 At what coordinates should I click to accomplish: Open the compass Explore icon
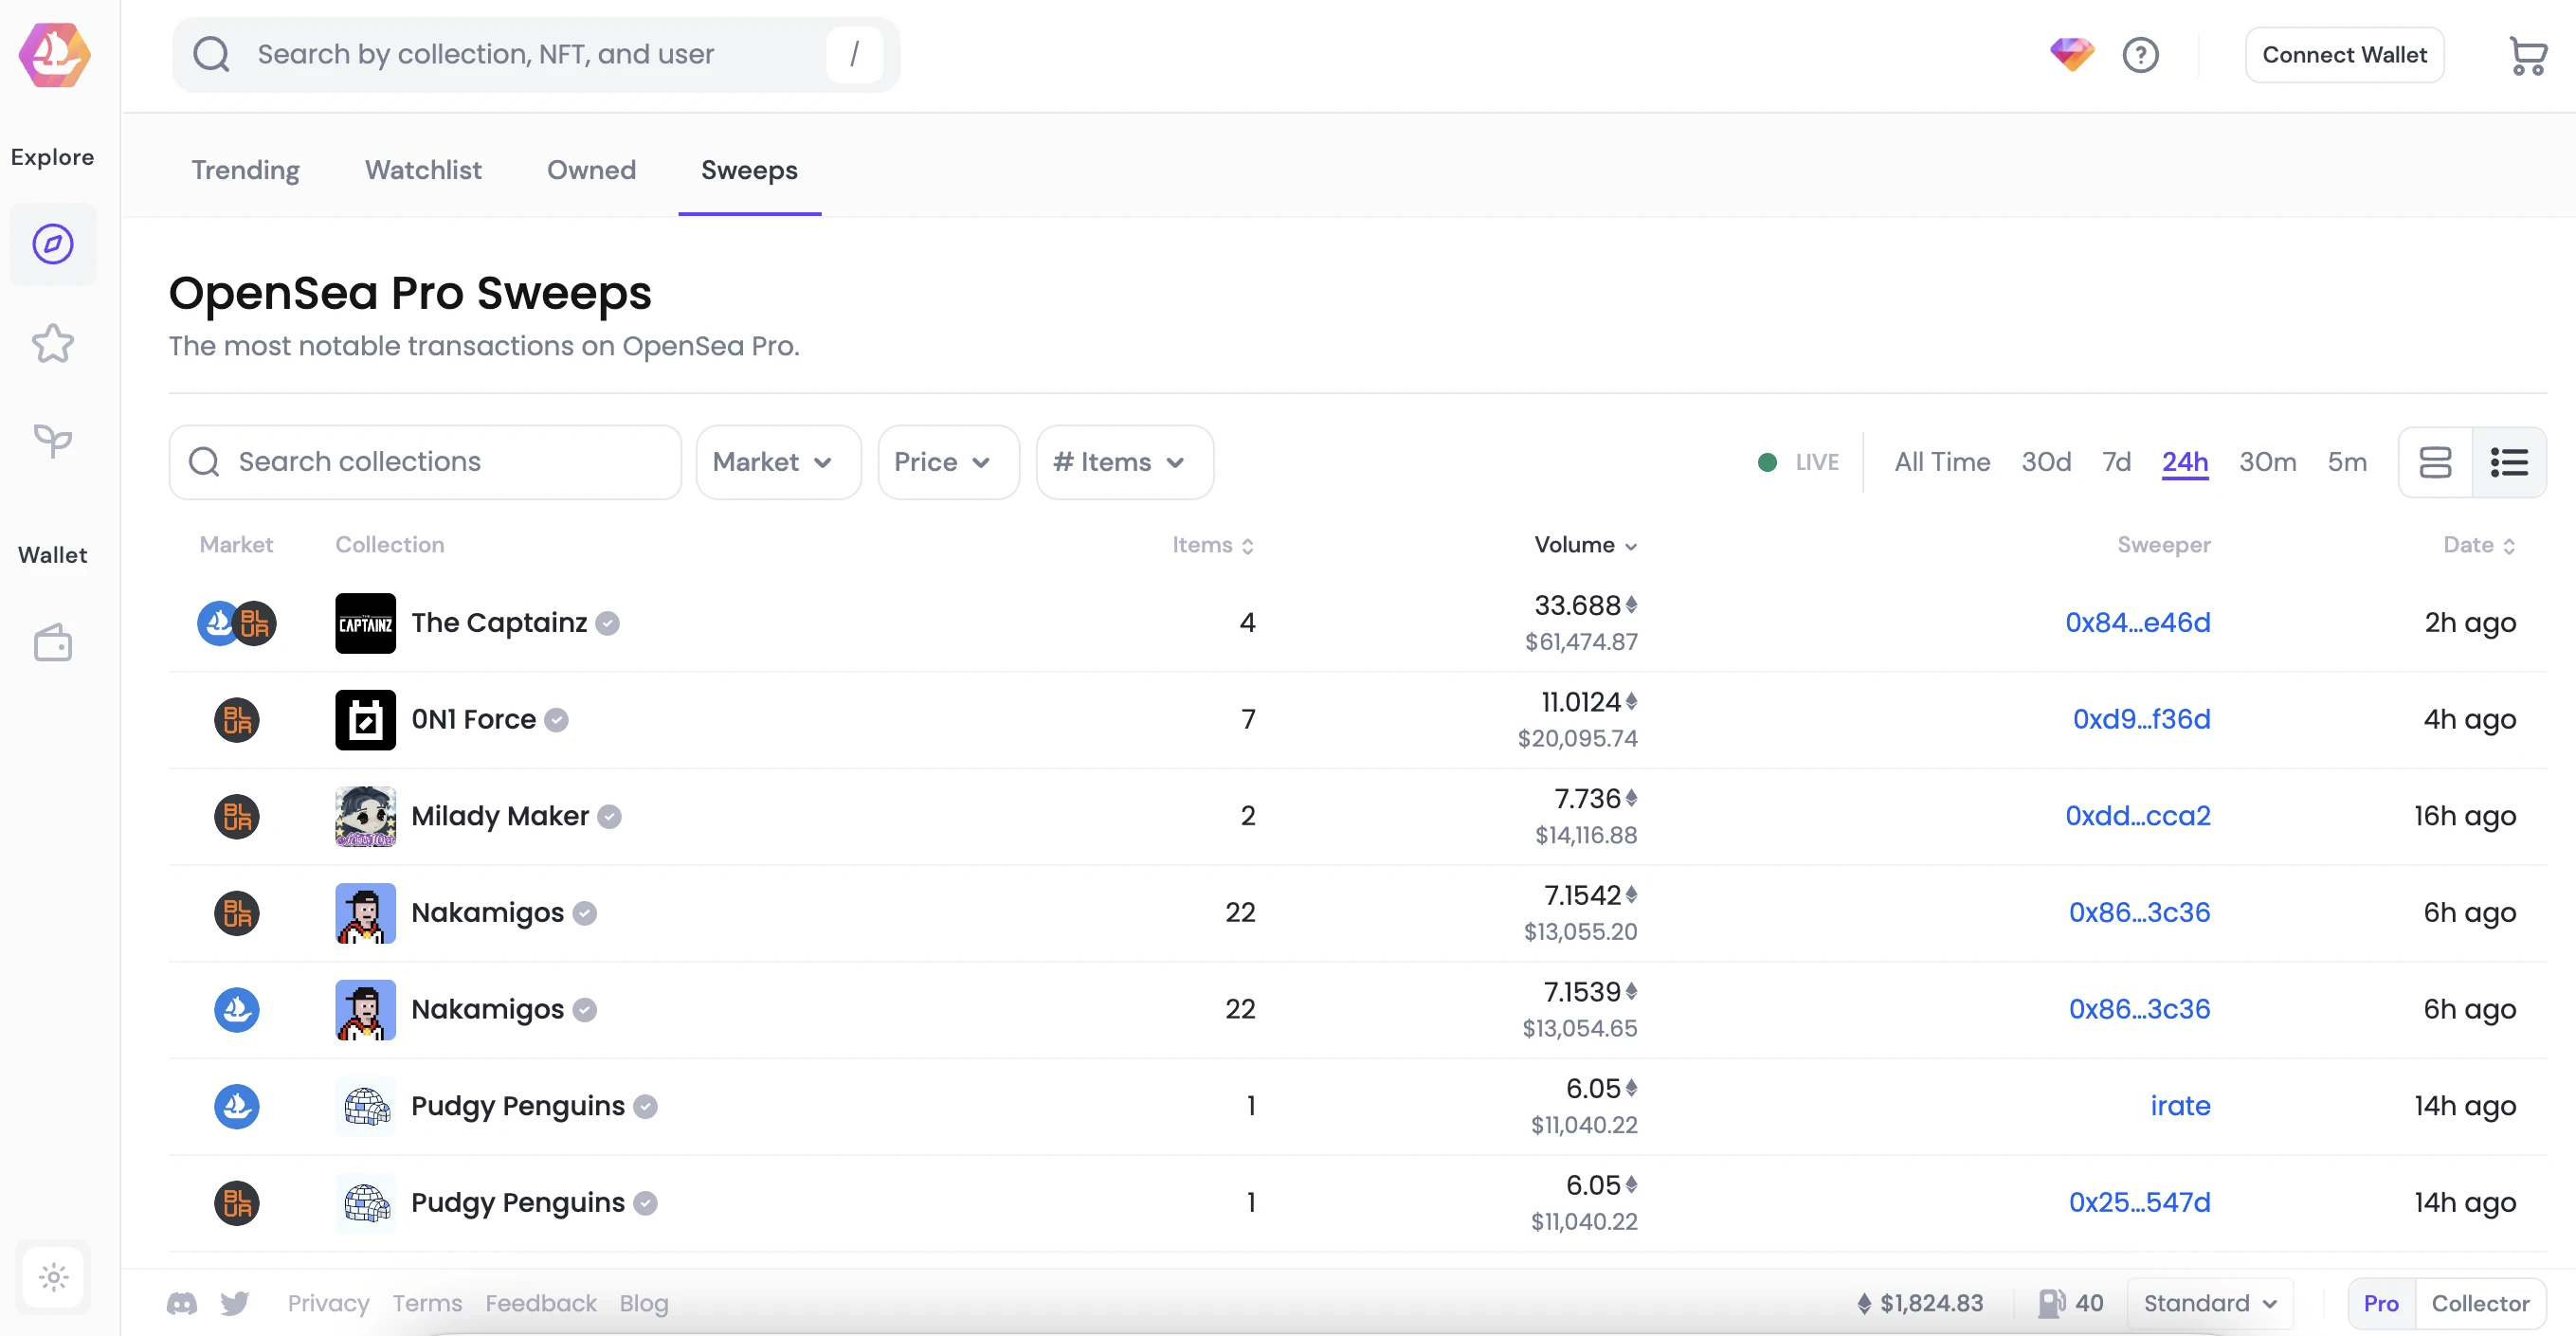click(53, 244)
